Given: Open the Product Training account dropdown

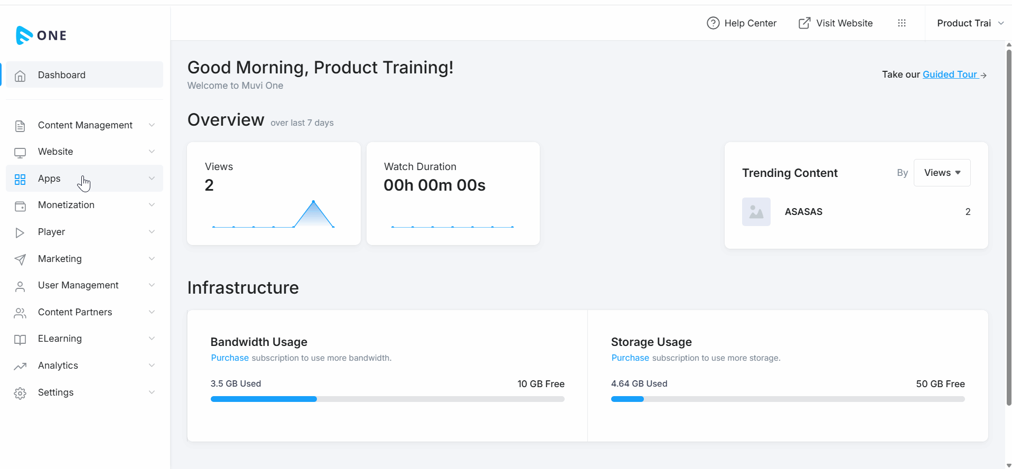Looking at the screenshot, I should pos(970,23).
